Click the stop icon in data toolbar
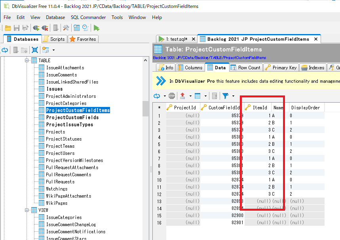 (x=172, y=96)
